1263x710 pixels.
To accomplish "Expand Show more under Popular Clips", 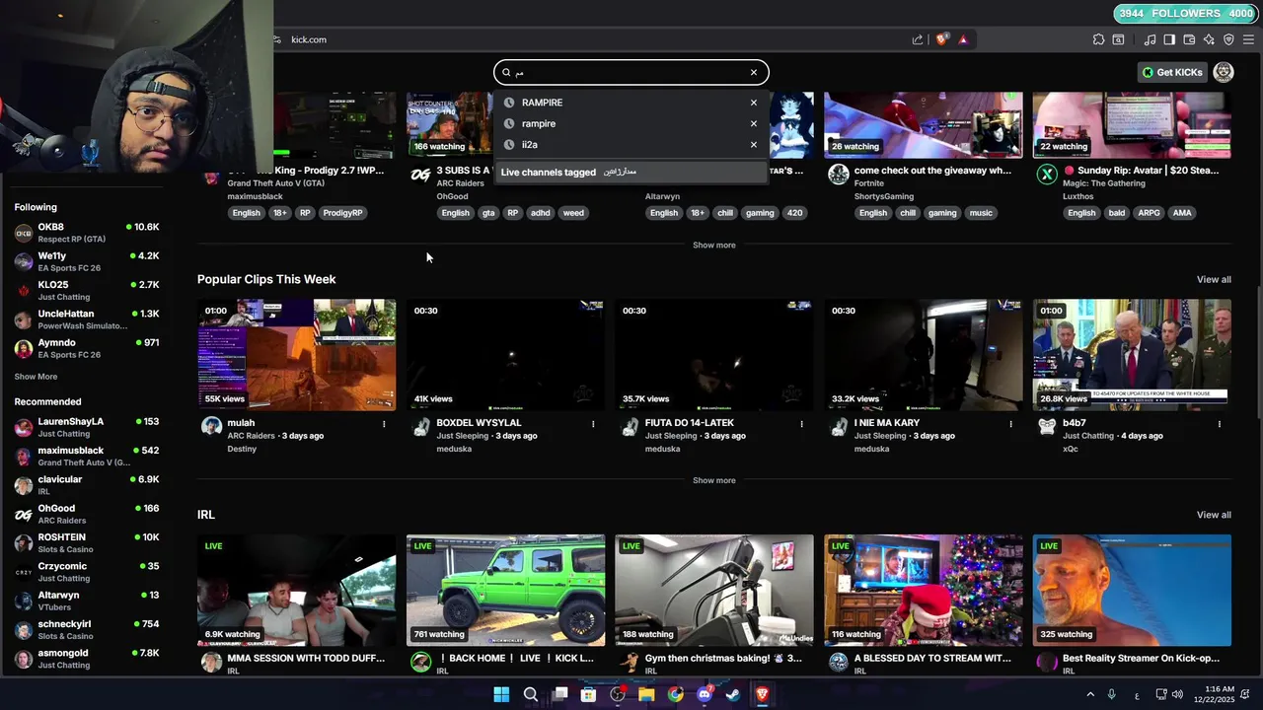I will (x=713, y=480).
